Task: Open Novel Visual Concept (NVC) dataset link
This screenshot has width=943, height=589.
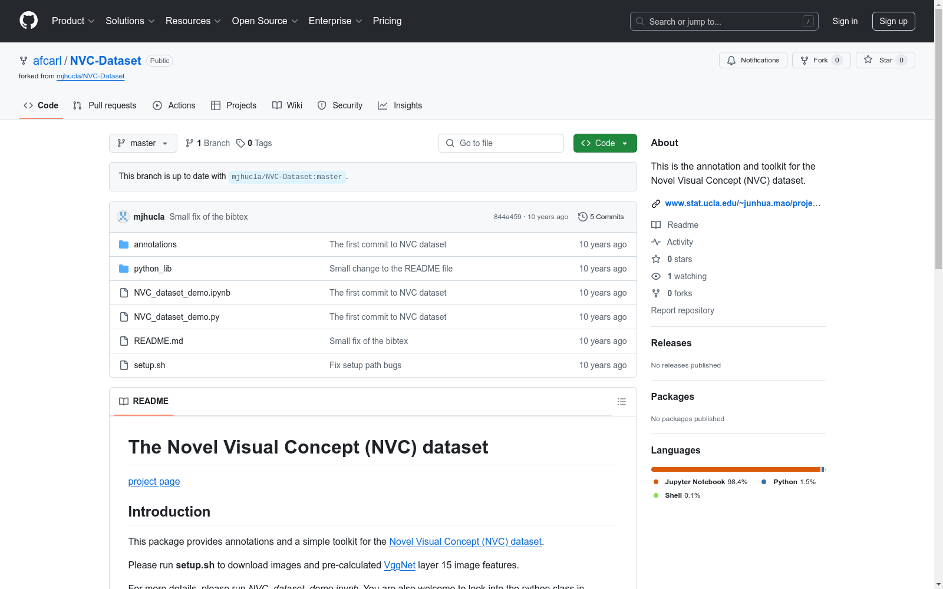Action: [x=465, y=541]
